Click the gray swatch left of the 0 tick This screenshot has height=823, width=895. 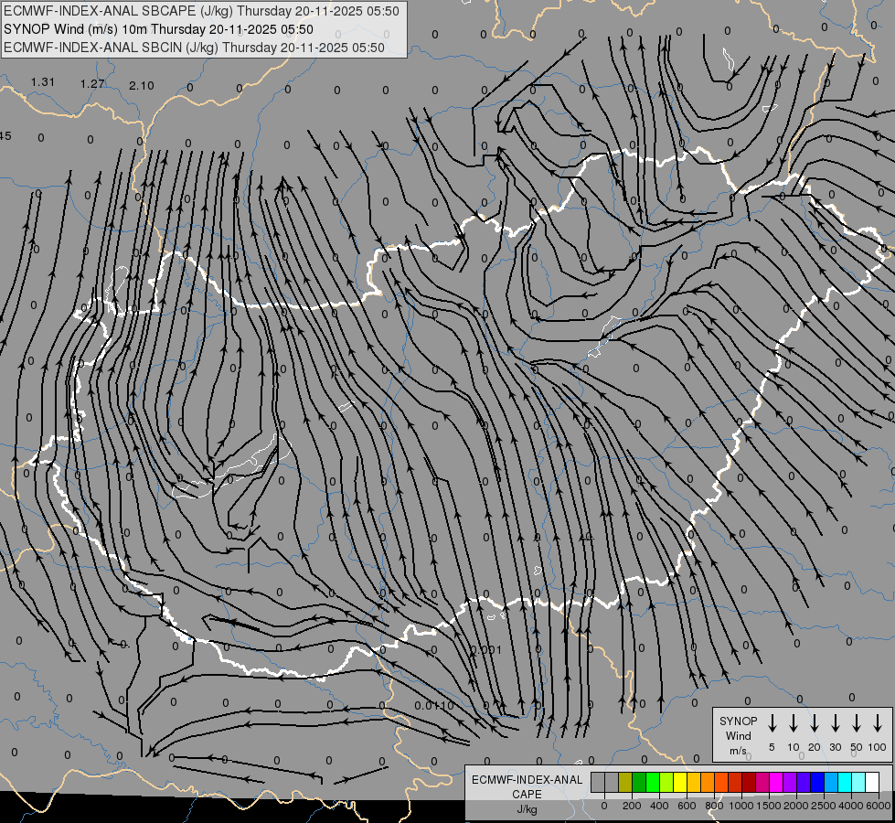(x=598, y=782)
